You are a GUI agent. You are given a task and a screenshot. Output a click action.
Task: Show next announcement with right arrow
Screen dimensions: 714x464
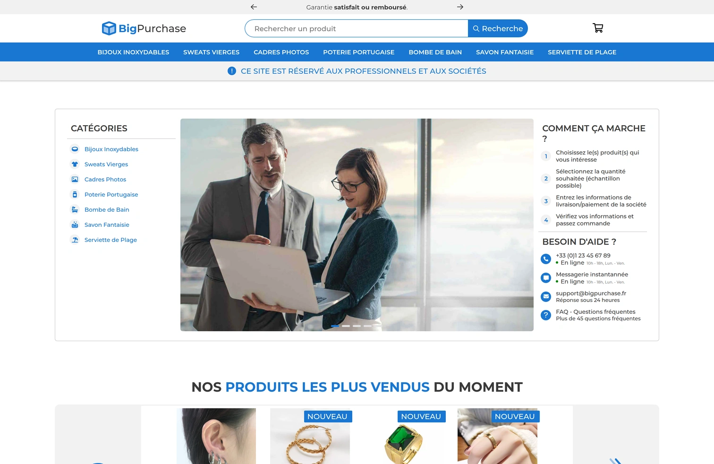460,7
